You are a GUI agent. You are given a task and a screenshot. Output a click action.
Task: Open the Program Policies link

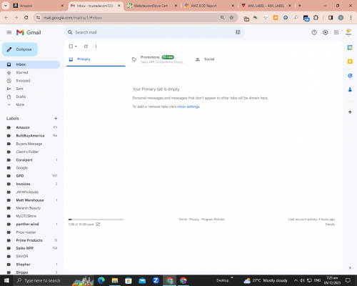213,220
